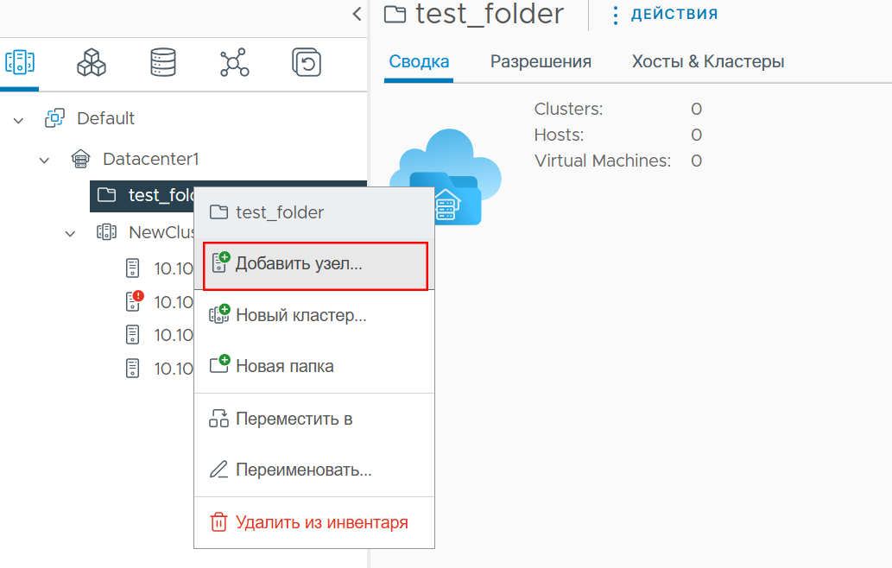
Task: Switch to the VMs and Templates cubes icon
Action: point(92,62)
